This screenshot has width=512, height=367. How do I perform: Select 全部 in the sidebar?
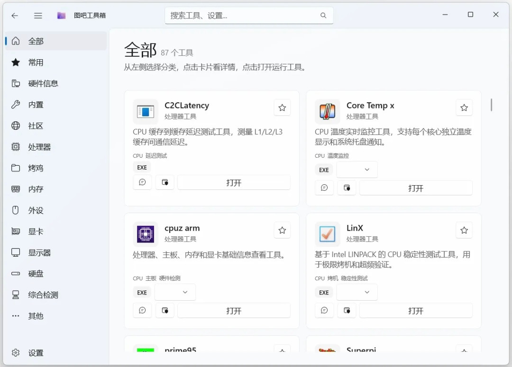tap(56, 41)
